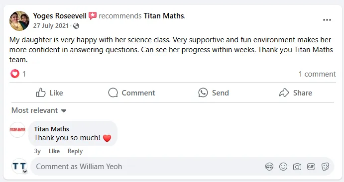Click the recommends star badge icon
Screen dimensions: 344x182
[93, 16]
